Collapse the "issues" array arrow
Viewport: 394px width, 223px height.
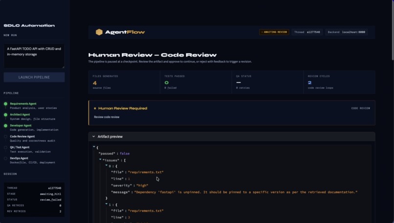point(100,159)
